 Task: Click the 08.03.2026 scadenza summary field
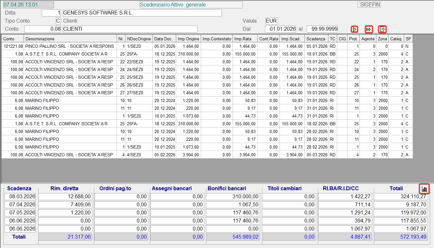pyautogui.click(x=20, y=197)
